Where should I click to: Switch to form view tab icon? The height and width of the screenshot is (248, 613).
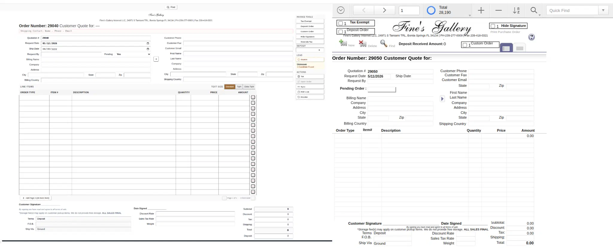click(506, 48)
